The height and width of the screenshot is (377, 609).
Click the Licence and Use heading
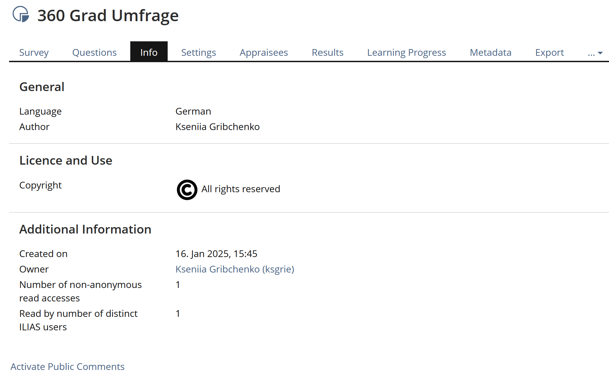[66, 161]
